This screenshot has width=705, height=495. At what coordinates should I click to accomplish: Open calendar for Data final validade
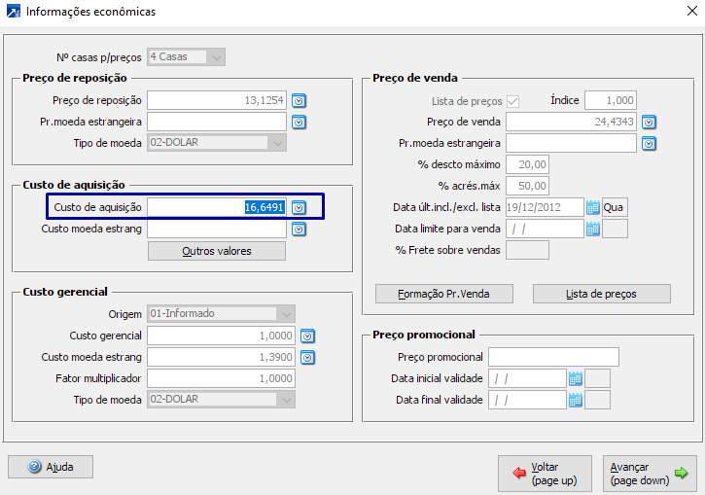click(575, 400)
